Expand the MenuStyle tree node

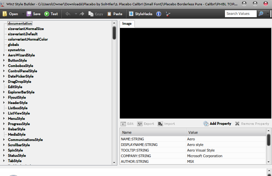coord(4,119)
